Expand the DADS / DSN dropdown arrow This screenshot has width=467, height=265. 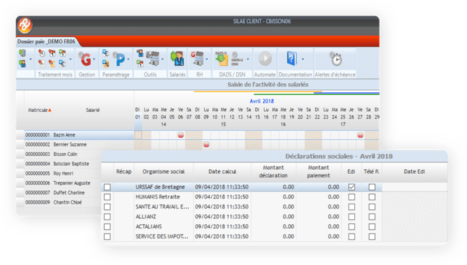pyautogui.click(x=248, y=59)
